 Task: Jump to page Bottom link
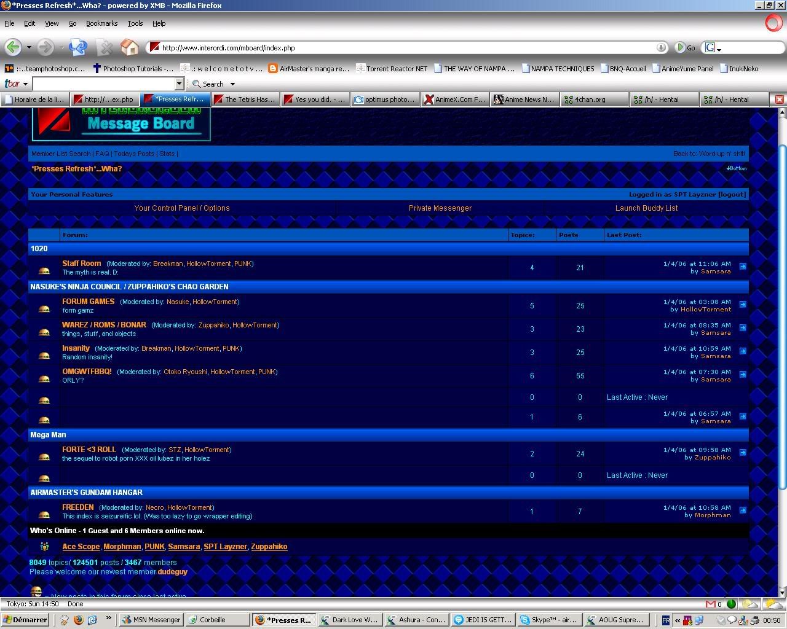[x=737, y=168]
